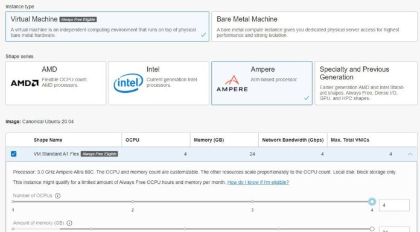Click the Number of OCPUs value input field
This screenshot has width=420, height=232.
coord(394,205)
